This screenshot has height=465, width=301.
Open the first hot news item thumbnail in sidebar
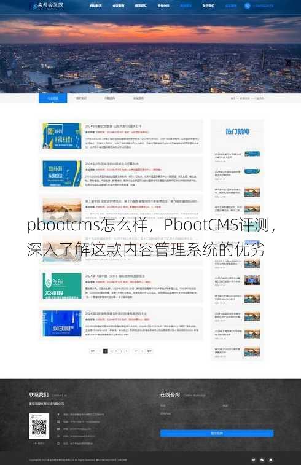(x=252, y=154)
